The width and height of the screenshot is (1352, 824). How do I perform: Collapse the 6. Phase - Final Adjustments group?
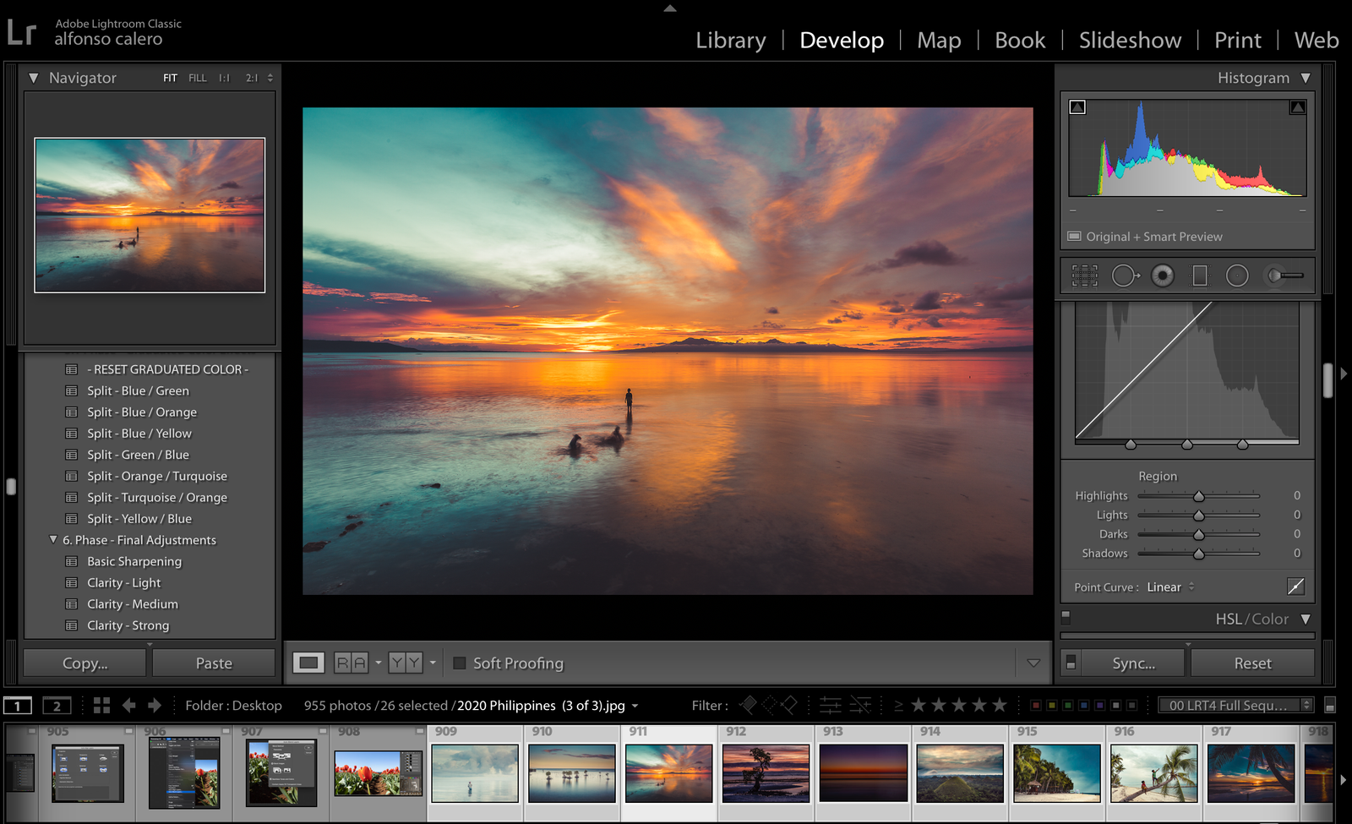pyautogui.click(x=54, y=539)
